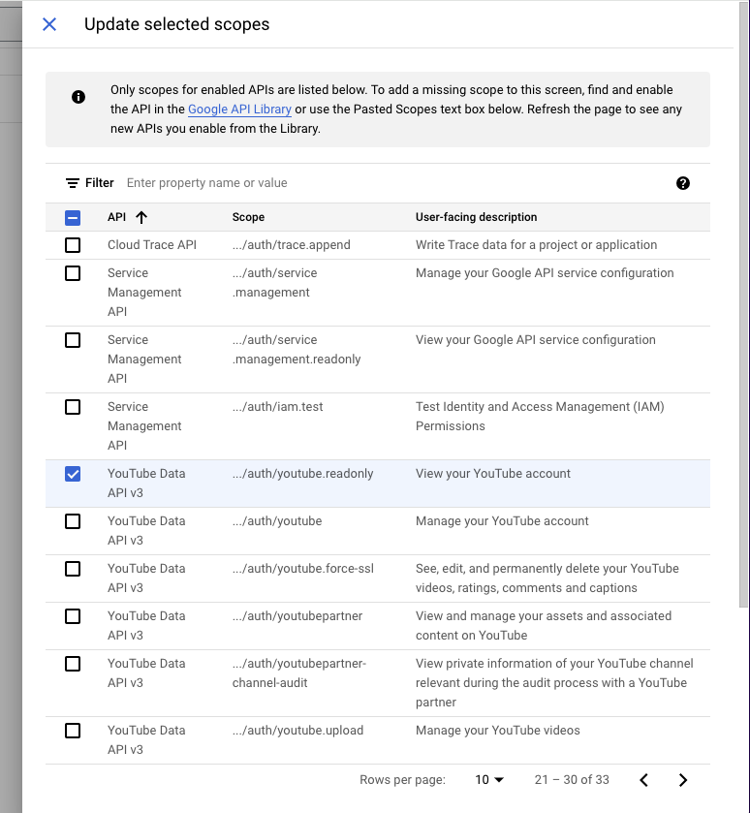Screen dimensions: 750x813
Task: Click the info icon in the notice box
Action: point(78,97)
